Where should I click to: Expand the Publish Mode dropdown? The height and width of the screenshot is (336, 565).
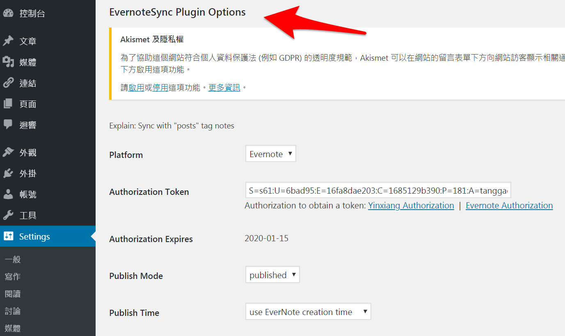(x=272, y=275)
